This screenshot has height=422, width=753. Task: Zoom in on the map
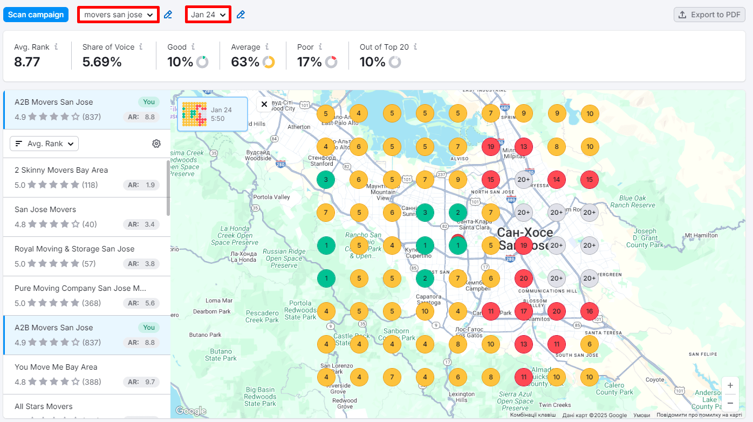[730, 385]
